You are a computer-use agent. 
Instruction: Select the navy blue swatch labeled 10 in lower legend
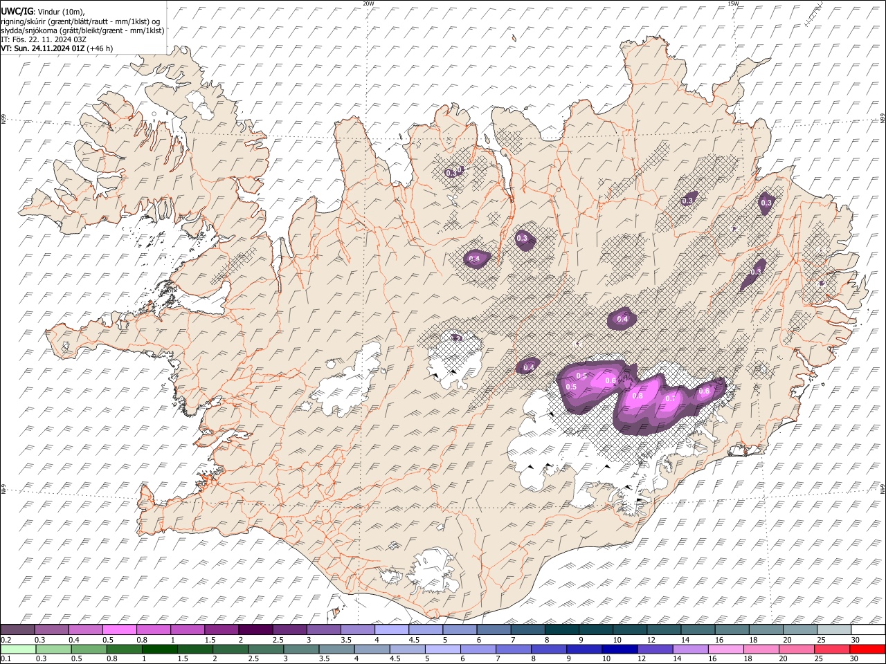pos(619,649)
